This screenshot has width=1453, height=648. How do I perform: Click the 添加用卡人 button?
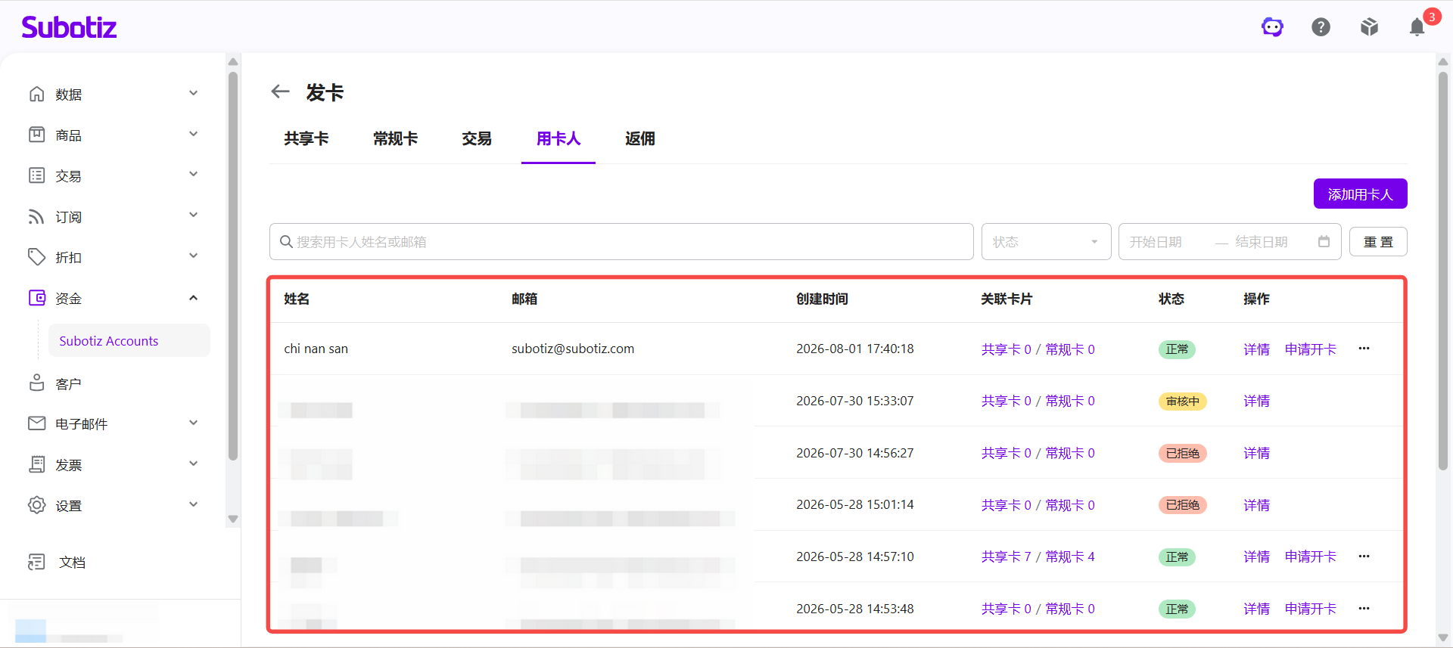[1360, 194]
